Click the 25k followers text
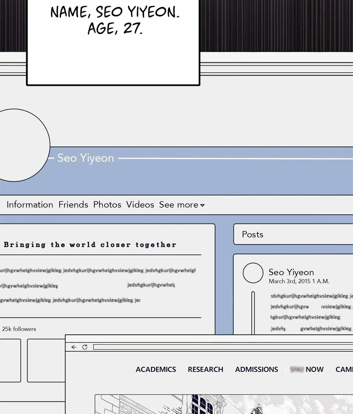 click(19, 329)
